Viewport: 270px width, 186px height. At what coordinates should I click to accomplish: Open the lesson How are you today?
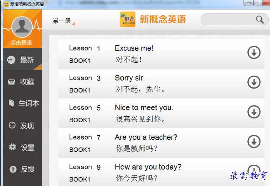pos(148,167)
